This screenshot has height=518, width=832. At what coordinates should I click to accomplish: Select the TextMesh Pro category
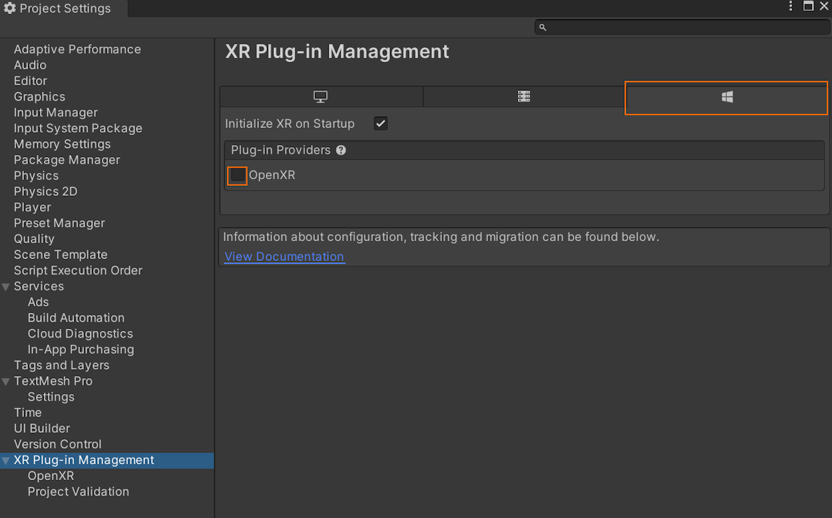coord(53,382)
